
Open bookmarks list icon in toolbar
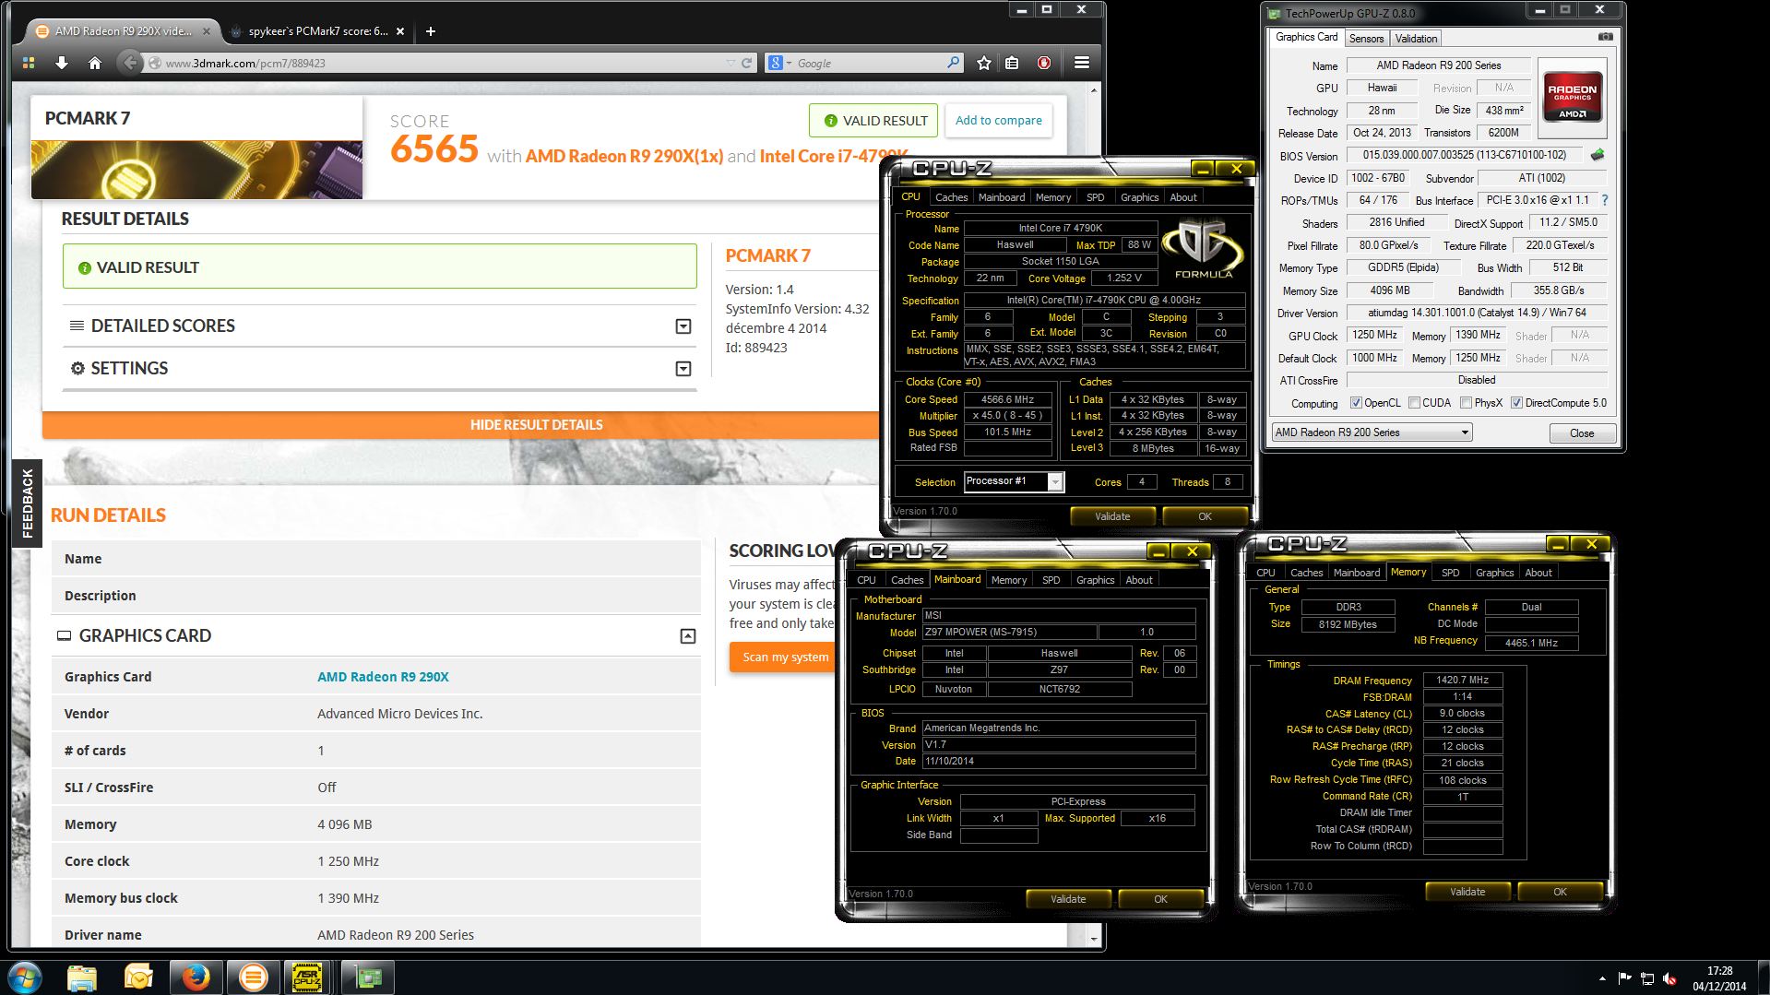(x=1012, y=63)
